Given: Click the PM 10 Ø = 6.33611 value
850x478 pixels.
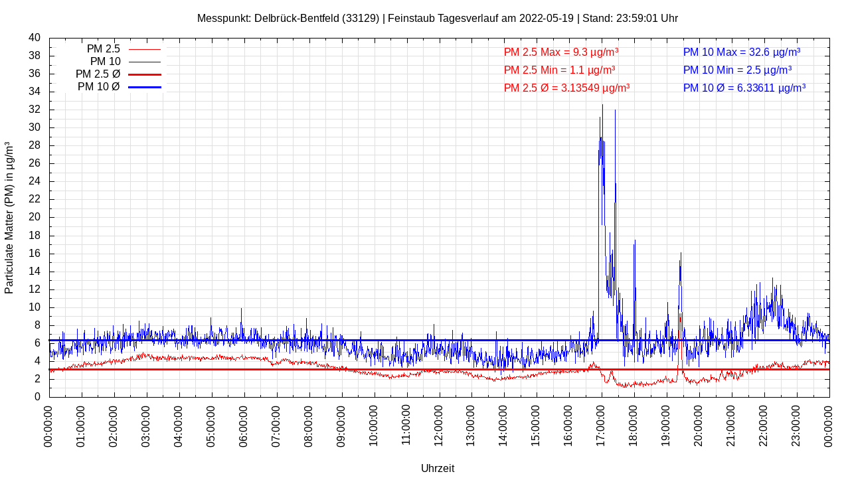Looking at the screenshot, I should (x=744, y=88).
